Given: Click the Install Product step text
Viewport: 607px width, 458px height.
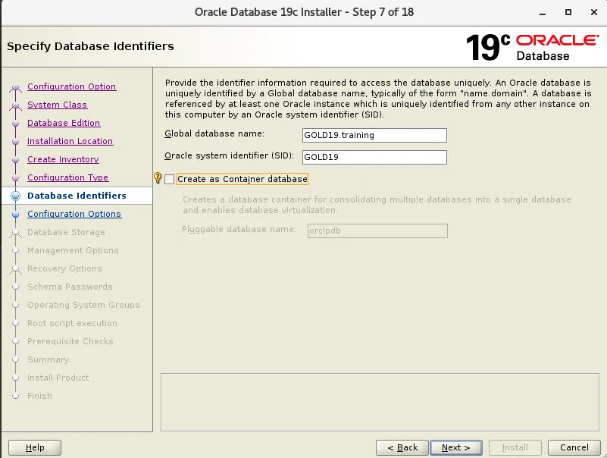Looking at the screenshot, I should [x=58, y=378].
